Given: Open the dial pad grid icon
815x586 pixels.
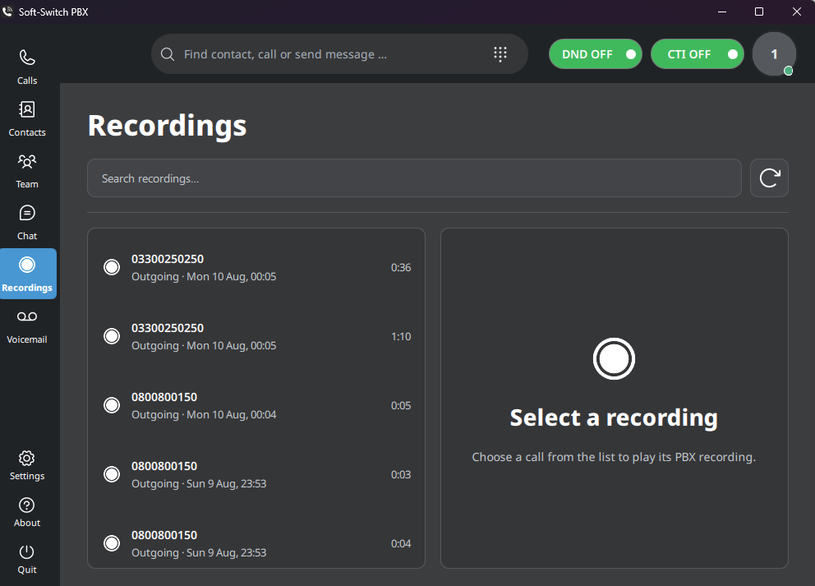Looking at the screenshot, I should (x=500, y=54).
